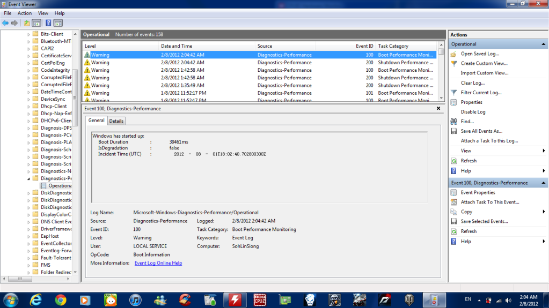
Task: Open Event Properties in Actions pane
Action: (x=478, y=192)
